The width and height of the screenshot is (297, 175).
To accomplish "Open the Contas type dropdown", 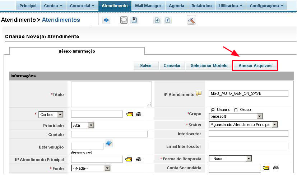I will (x=51, y=115).
